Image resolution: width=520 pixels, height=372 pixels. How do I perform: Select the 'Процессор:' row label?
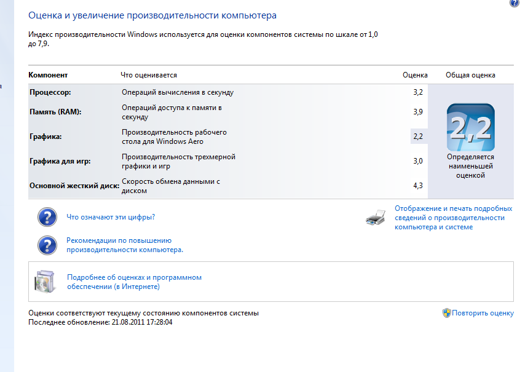(x=50, y=92)
